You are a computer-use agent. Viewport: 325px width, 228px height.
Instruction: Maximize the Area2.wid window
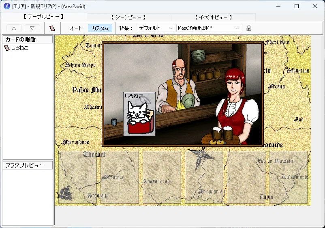click(x=297, y=6)
